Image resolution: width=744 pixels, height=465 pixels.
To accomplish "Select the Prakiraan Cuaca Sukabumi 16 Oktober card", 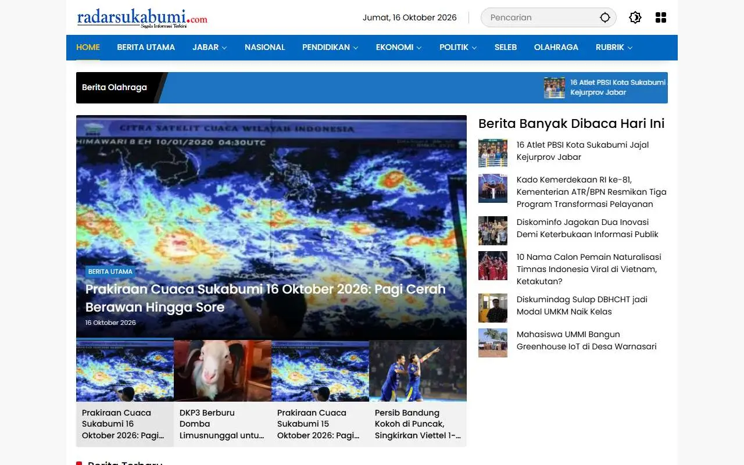I will 125,393.
